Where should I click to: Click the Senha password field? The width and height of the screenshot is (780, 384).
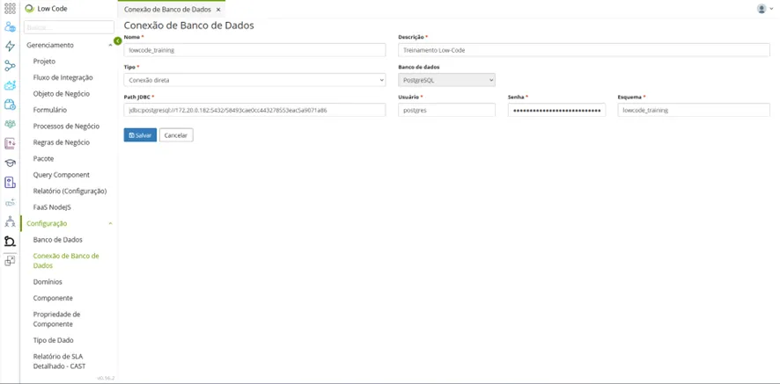pyautogui.click(x=557, y=111)
